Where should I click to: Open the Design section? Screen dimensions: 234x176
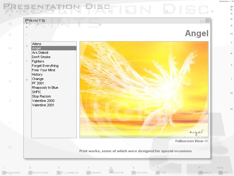94,173
